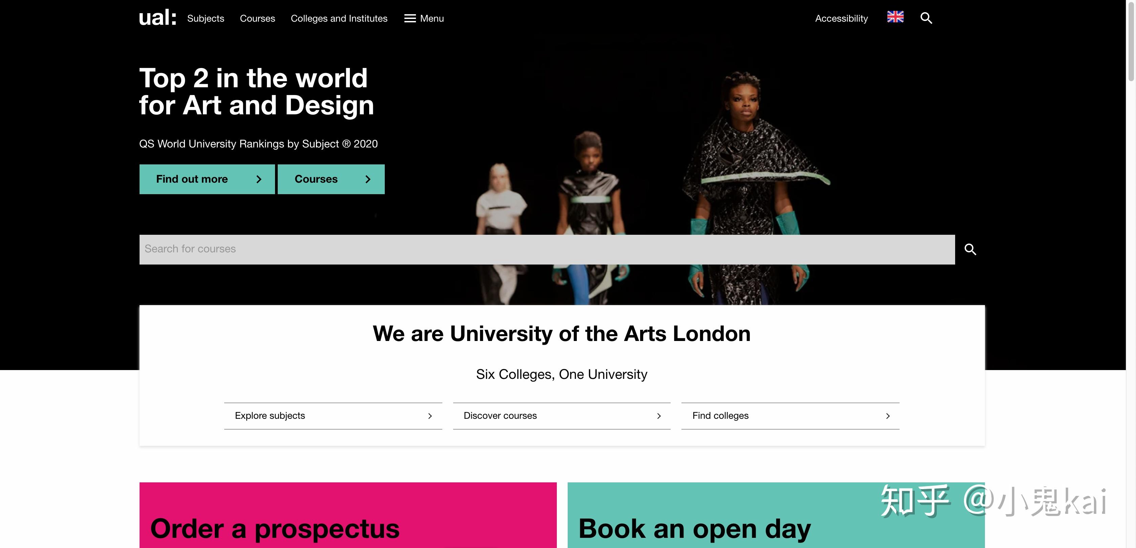Open the Order a prospectus card
This screenshot has height=548, width=1136.
pos(348,515)
